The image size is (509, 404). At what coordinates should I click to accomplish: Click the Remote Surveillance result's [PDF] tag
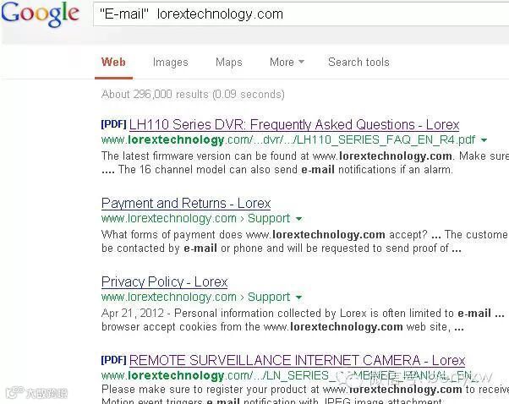pyautogui.click(x=113, y=359)
